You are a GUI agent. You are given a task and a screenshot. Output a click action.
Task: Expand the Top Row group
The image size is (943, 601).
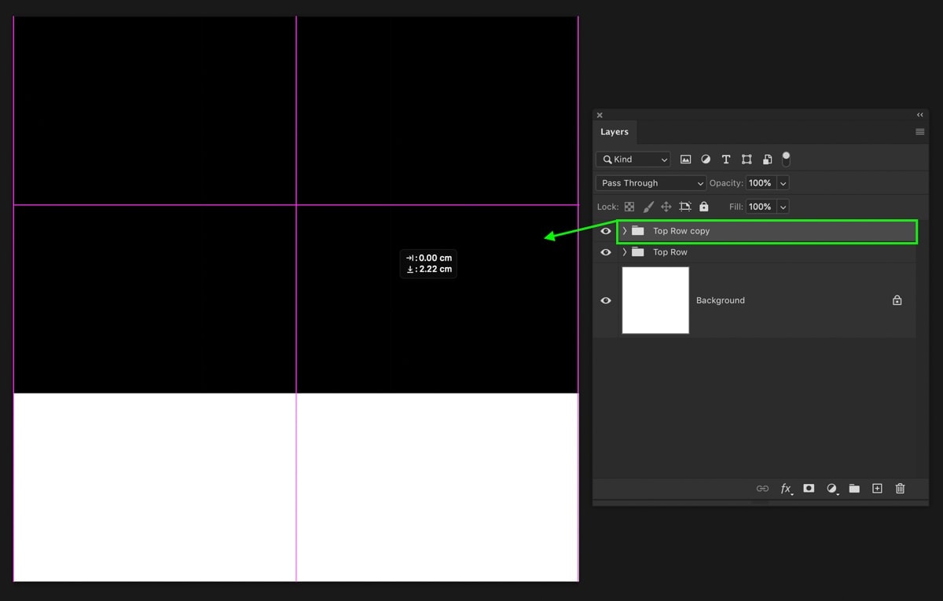tap(625, 252)
